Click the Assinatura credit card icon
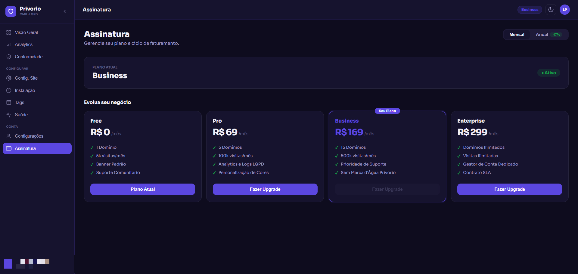This screenshot has height=274, width=578. [x=9, y=148]
